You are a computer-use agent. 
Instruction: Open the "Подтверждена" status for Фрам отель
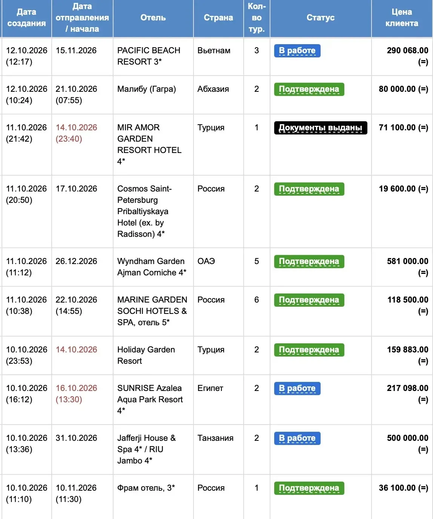coord(309,488)
